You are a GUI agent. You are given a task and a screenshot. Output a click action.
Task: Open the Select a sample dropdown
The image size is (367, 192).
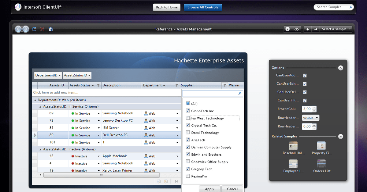click(x=336, y=29)
